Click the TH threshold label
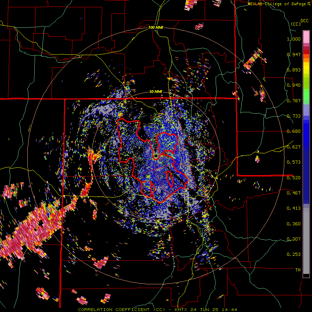The width and height of the screenshot is (312, 312). point(298,270)
